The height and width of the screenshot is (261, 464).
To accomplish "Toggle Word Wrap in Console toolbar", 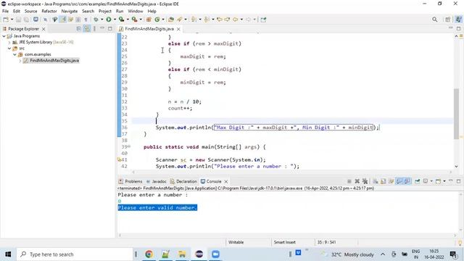I will 391,181.
